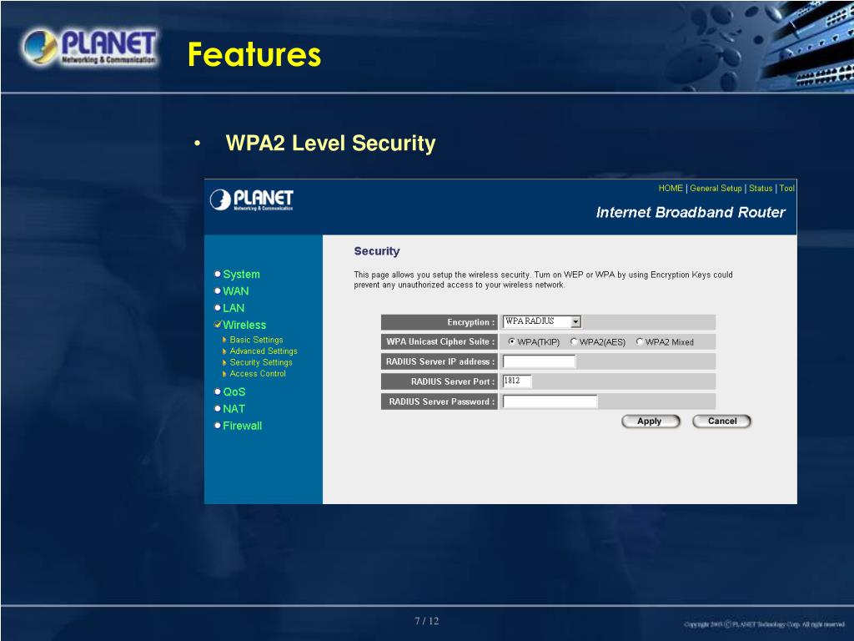Click the RADIUS Server Port field
The height and width of the screenshot is (641, 854).
(517, 381)
